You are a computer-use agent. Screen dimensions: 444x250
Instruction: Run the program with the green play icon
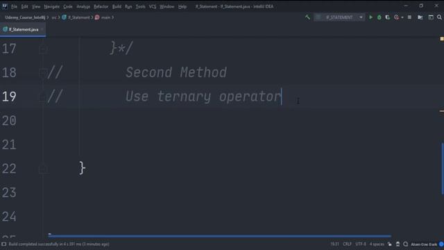(370, 17)
